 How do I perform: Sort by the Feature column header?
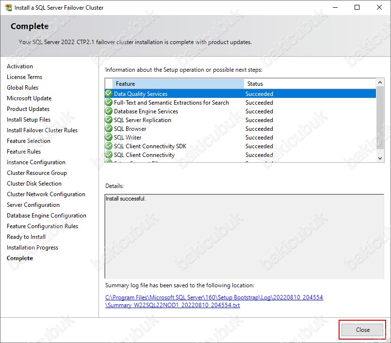pos(178,84)
